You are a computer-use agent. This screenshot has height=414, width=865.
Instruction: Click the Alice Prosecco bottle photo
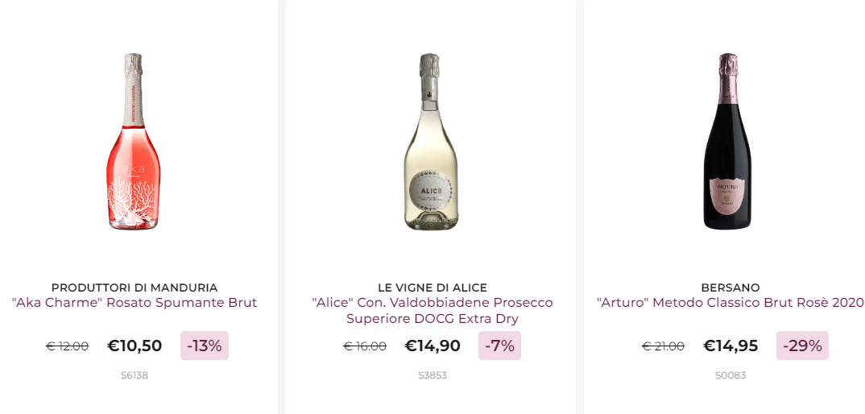point(432,143)
